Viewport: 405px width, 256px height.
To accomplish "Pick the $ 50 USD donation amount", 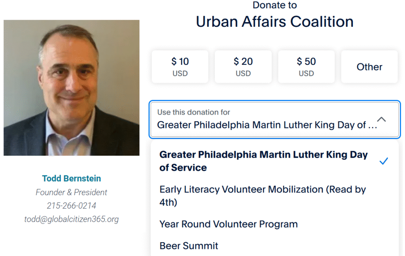I will pyautogui.click(x=307, y=67).
